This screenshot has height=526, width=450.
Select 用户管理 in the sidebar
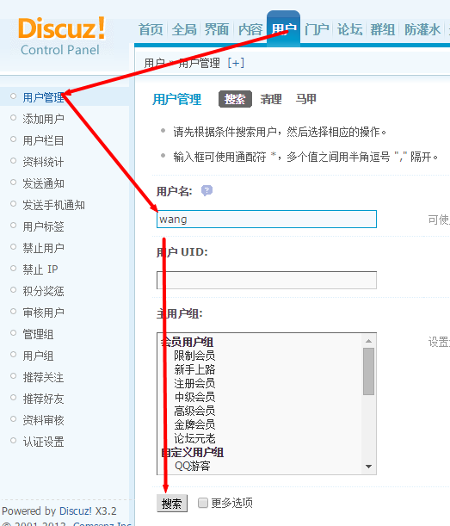[x=43, y=97]
